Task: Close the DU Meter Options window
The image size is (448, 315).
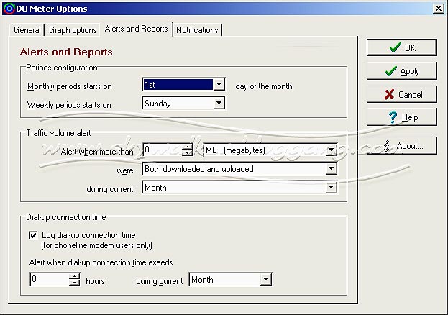Action: point(438,9)
